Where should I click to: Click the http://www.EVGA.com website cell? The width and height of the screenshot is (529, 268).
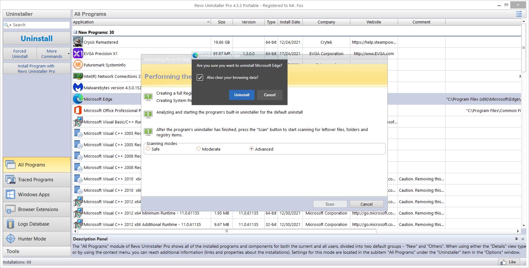click(x=374, y=53)
